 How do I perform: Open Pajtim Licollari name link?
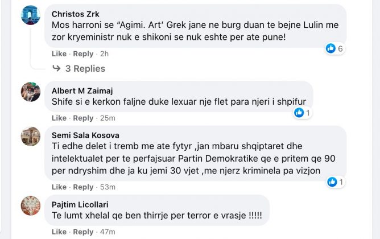point(80,205)
